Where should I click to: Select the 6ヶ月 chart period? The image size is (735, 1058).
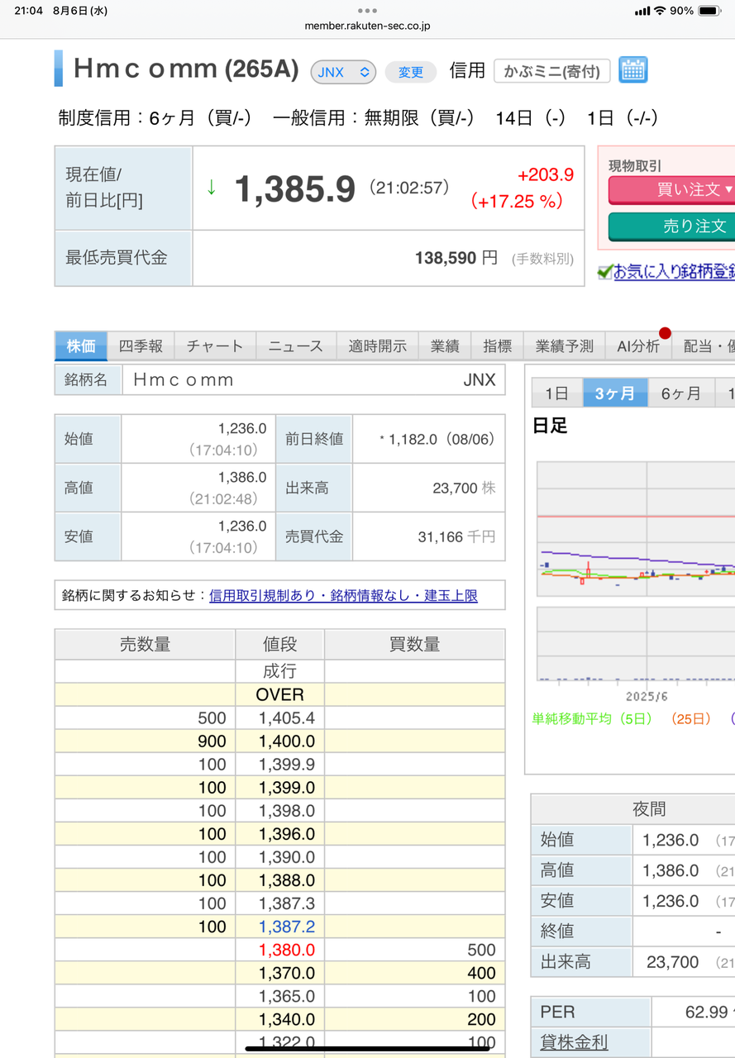tap(680, 393)
